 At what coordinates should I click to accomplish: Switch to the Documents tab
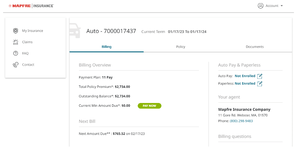[255, 47]
